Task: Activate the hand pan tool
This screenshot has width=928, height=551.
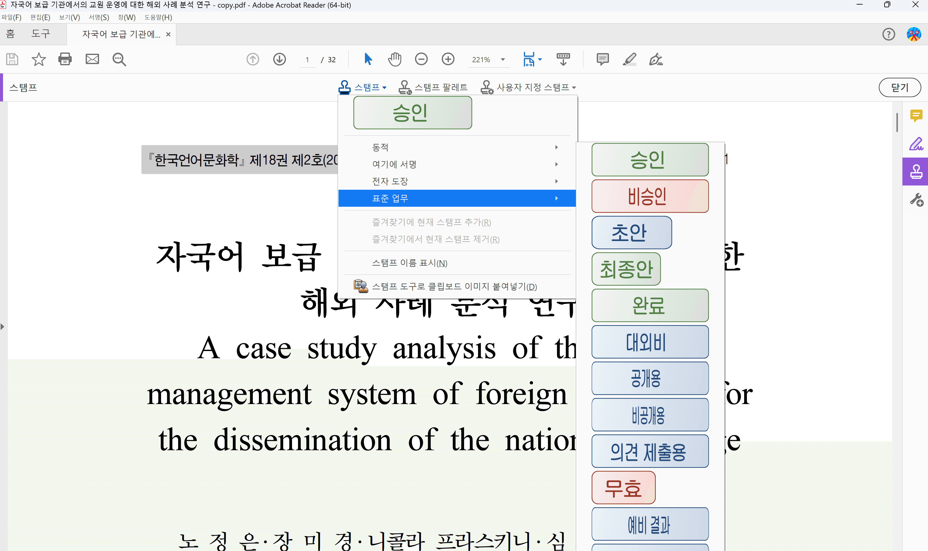Action: [x=395, y=59]
